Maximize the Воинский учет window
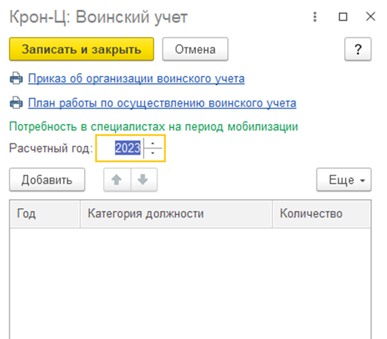 tap(343, 17)
